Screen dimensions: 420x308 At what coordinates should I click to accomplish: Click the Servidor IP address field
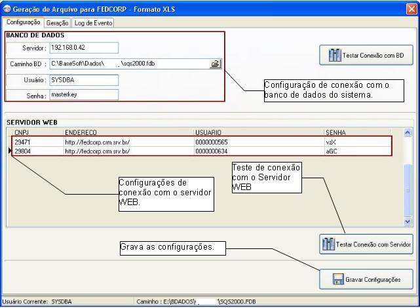(x=83, y=48)
